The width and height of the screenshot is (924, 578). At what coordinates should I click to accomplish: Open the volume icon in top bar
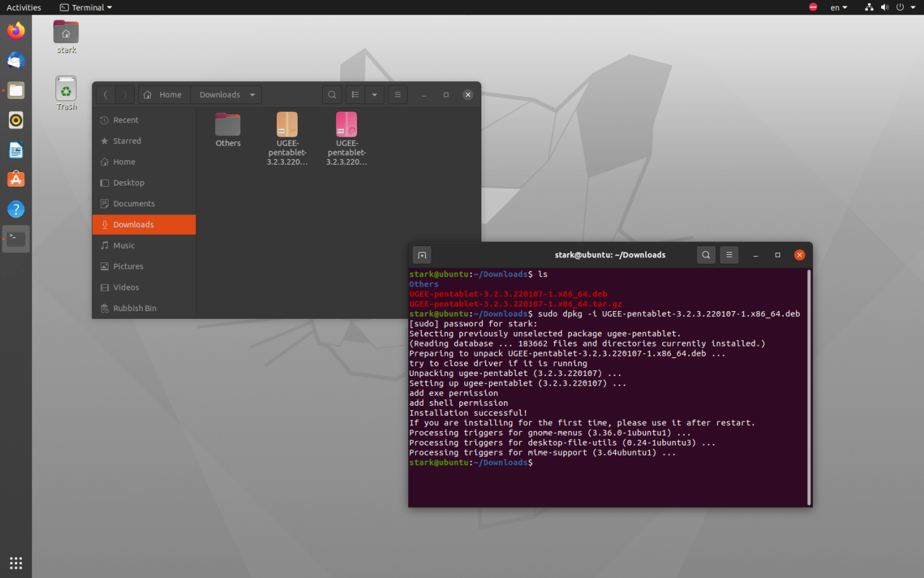pyautogui.click(x=884, y=7)
